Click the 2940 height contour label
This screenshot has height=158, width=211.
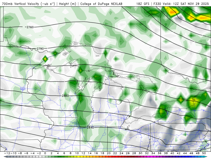[x=90, y=127]
